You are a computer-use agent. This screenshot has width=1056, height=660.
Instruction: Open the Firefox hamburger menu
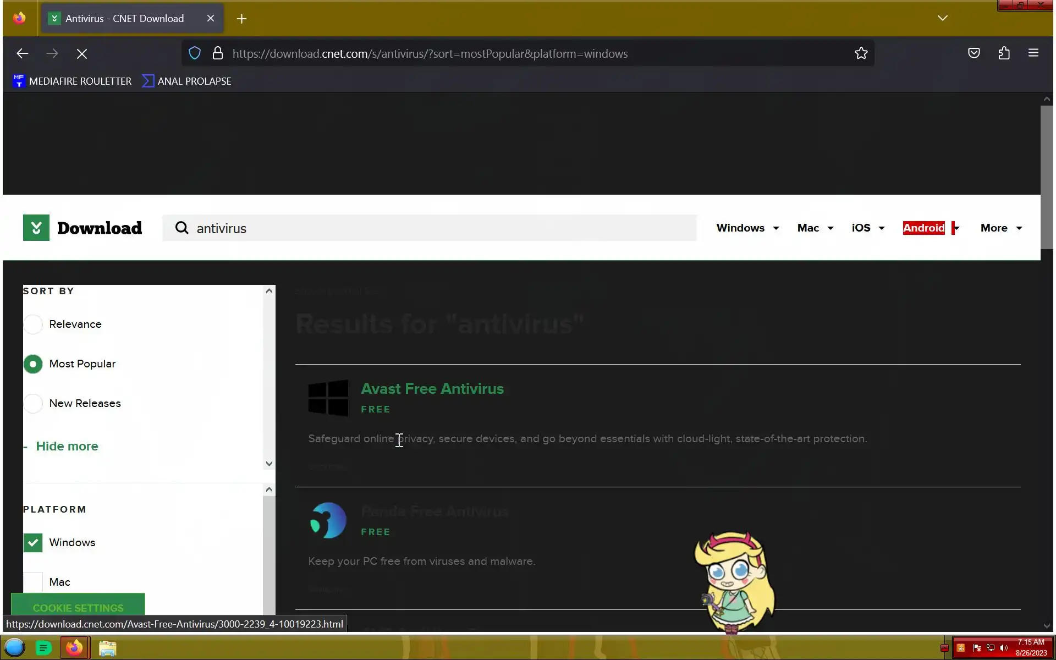click(x=1033, y=53)
